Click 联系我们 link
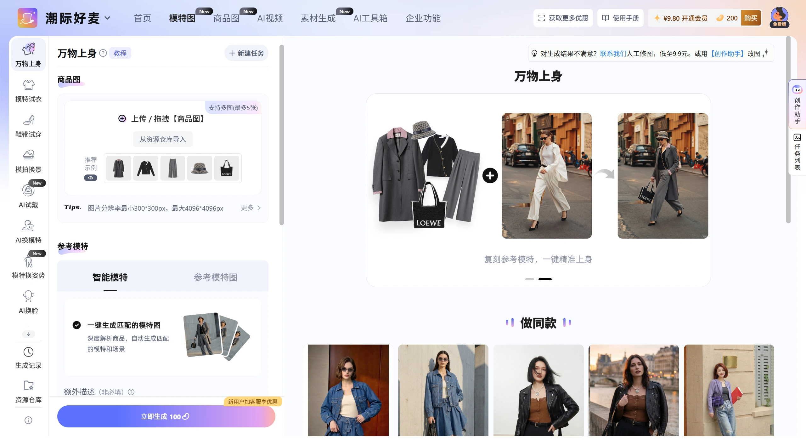Screen dimensions: 806x440 [x=613, y=54]
